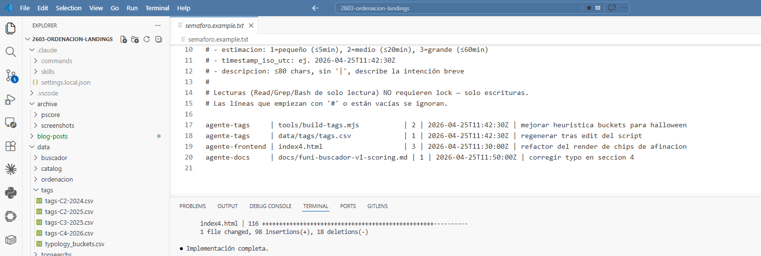Collapse the tags folder
761x256 pixels.
pyautogui.click(x=47, y=190)
